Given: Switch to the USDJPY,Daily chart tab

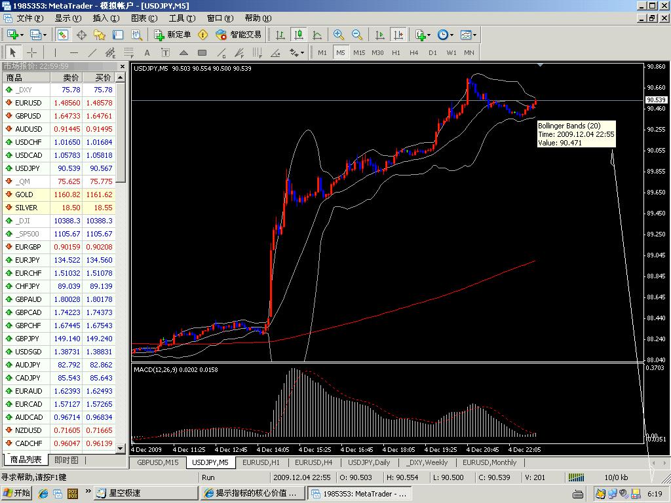Looking at the screenshot, I should pyautogui.click(x=369, y=462).
